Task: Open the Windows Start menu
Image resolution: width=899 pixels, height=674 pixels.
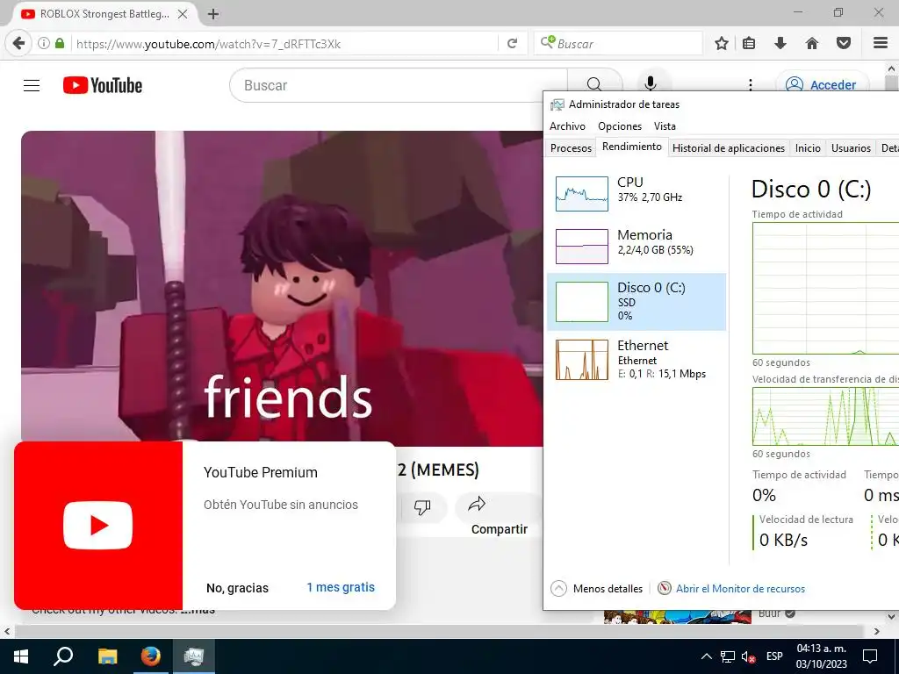Action: tap(21, 656)
